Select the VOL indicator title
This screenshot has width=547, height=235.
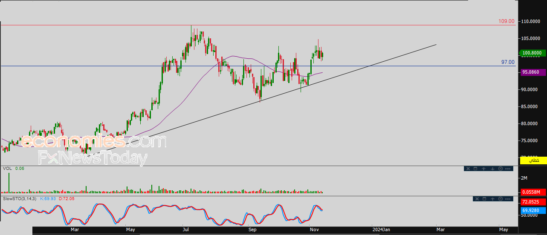[x=7, y=169]
